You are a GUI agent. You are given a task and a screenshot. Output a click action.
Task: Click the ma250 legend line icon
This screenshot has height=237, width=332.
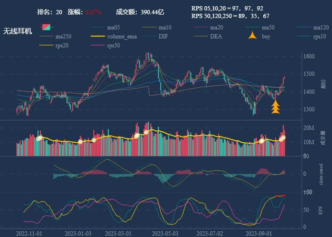(x=46, y=36)
